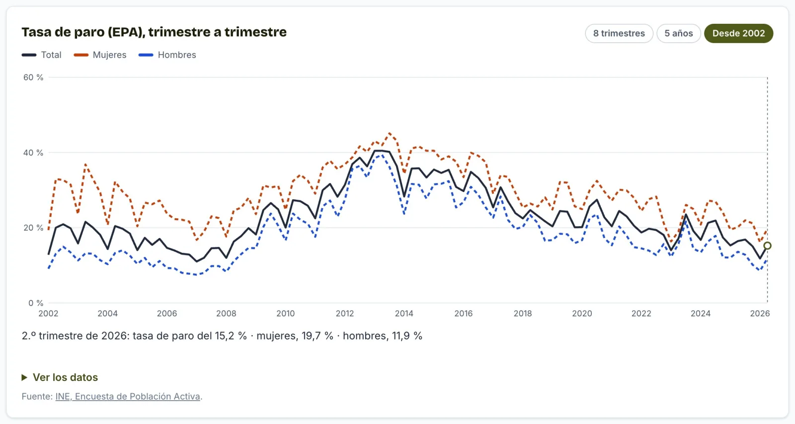Click the blue Hombres legend swatch
The height and width of the screenshot is (424, 795).
(146, 55)
